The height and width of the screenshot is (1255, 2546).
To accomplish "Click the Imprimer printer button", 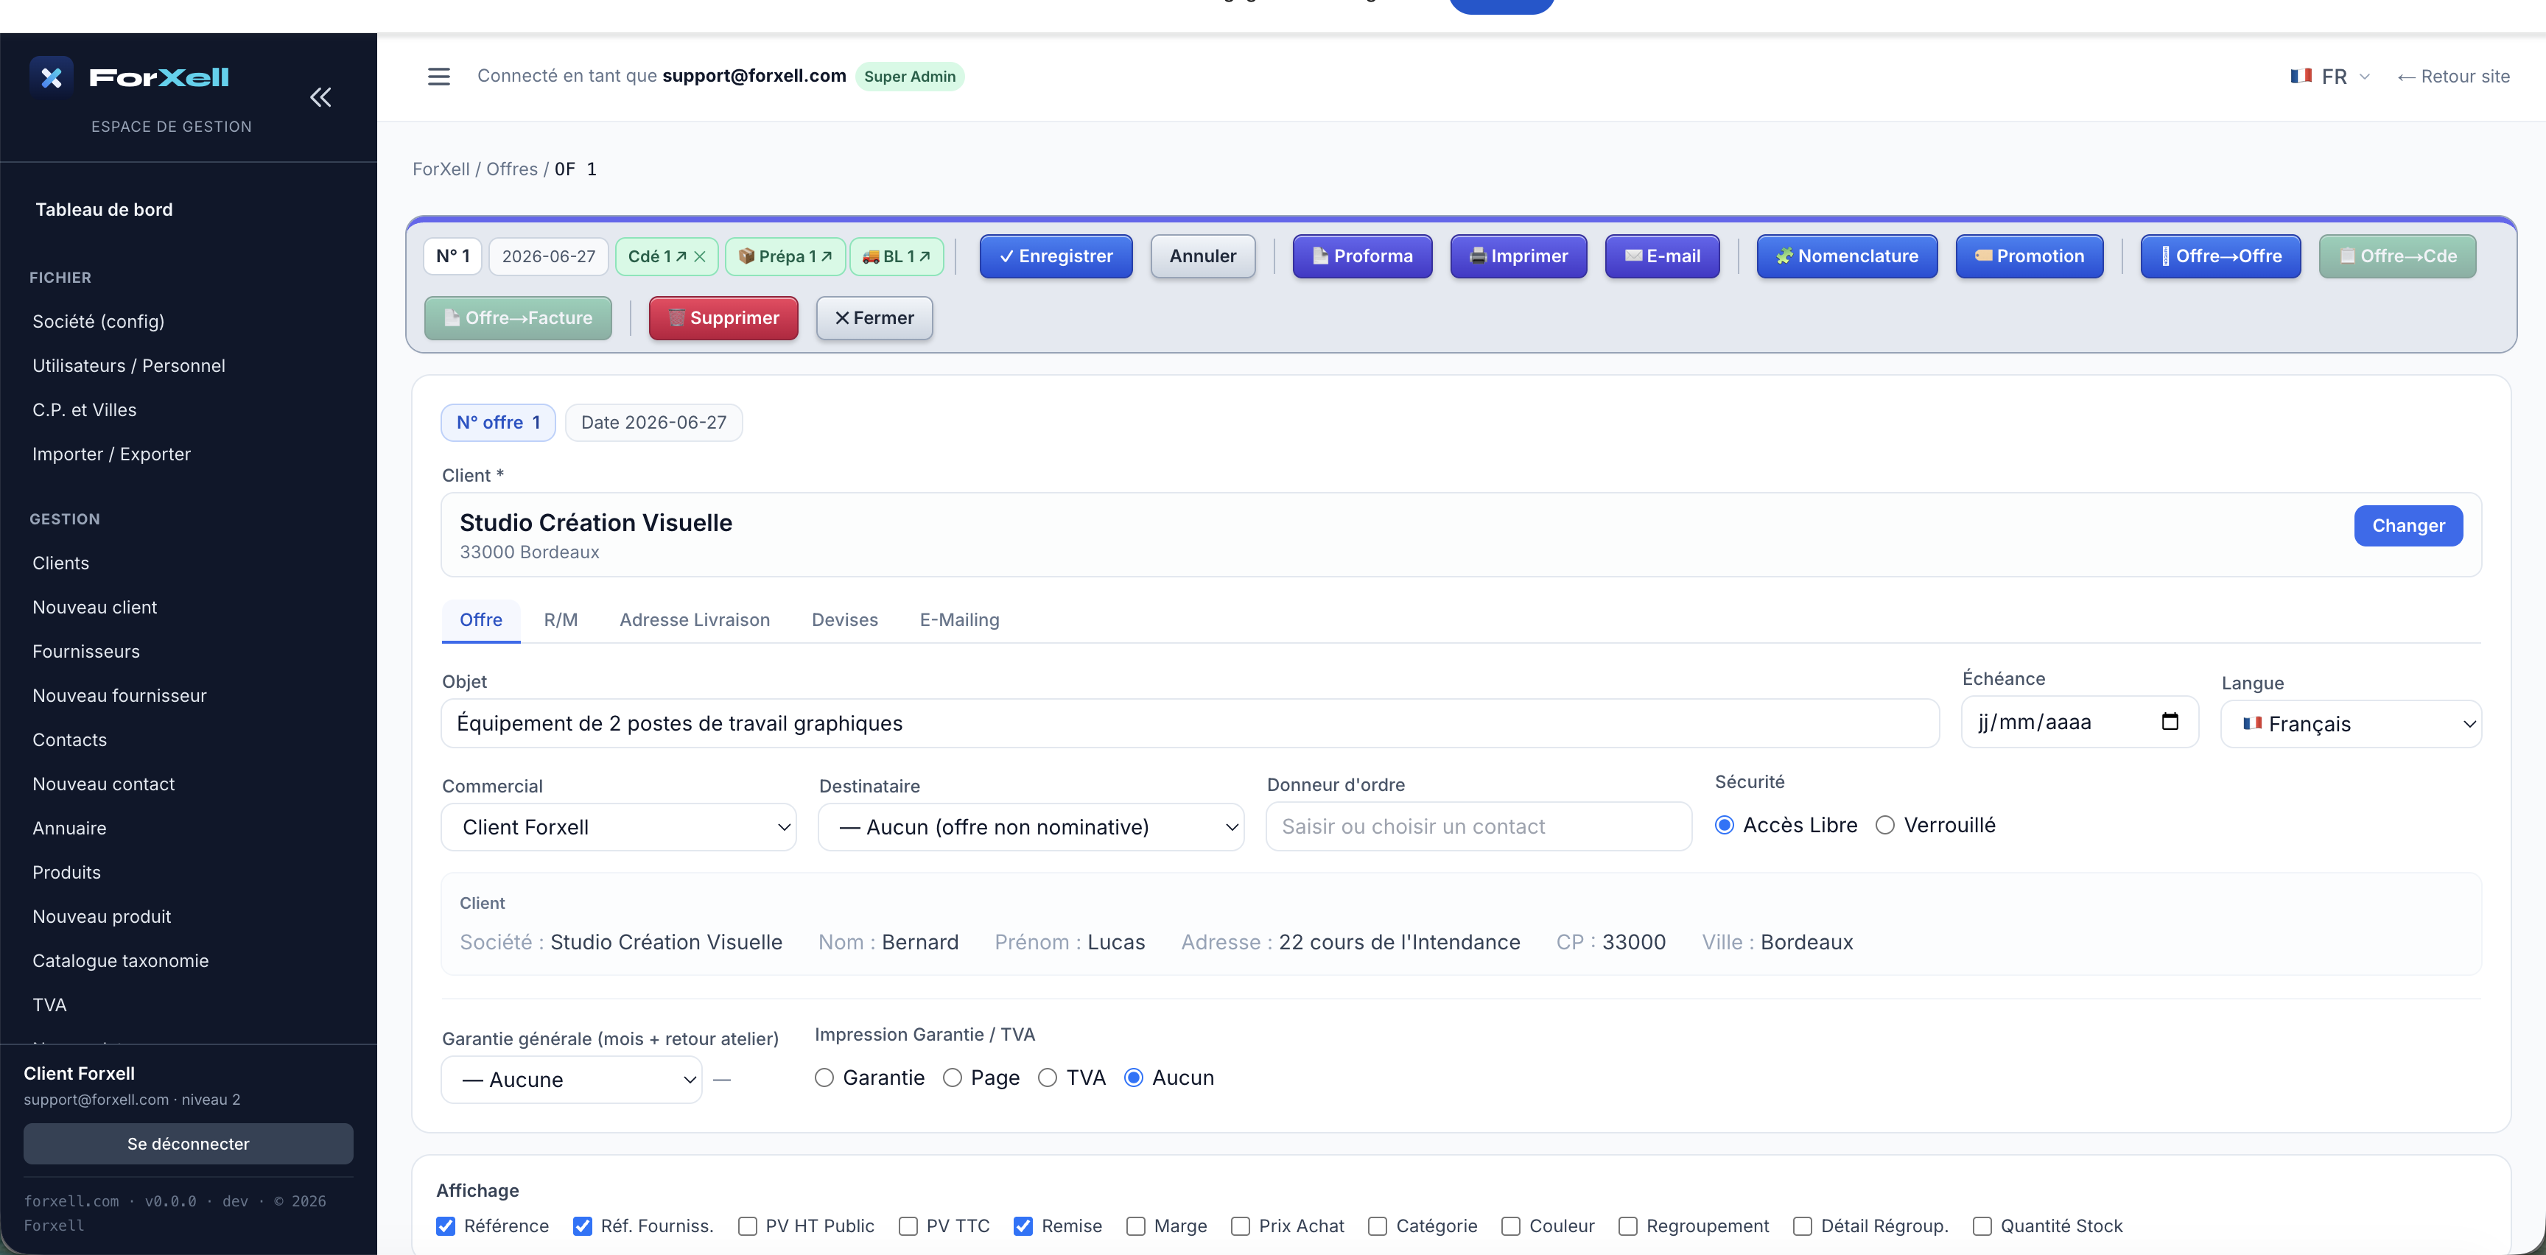I will tap(1518, 256).
